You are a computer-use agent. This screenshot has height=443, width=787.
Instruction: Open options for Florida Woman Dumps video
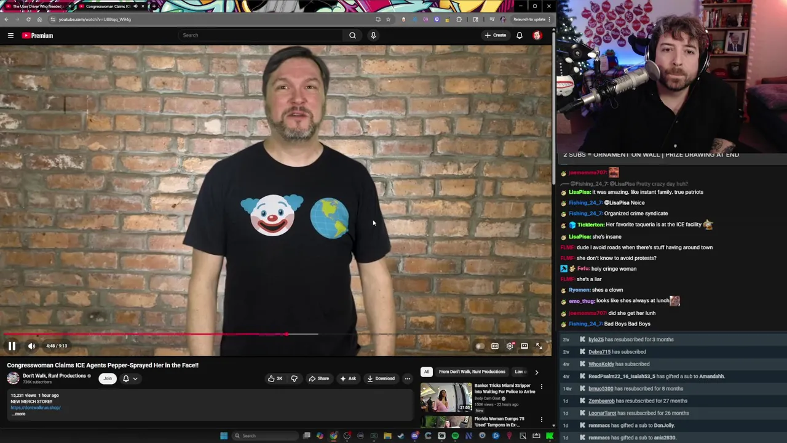click(x=541, y=420)
